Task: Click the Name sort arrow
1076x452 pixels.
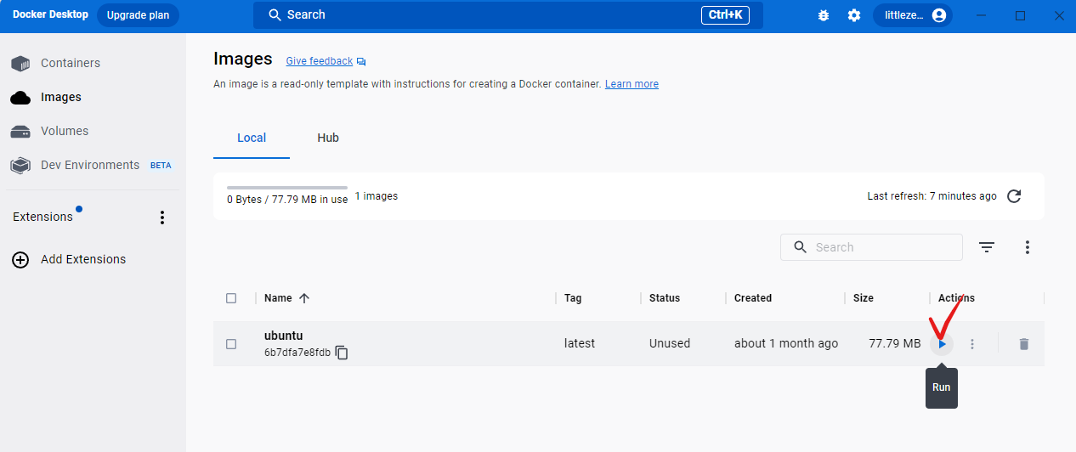Action: pyautogui.click(x=304, y=298)
